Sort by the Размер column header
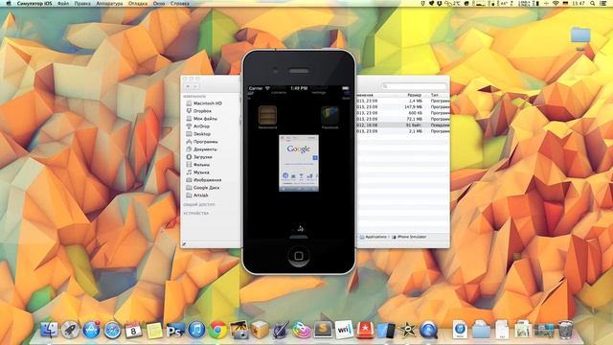The image size is (613, 345). click(415, 95)
